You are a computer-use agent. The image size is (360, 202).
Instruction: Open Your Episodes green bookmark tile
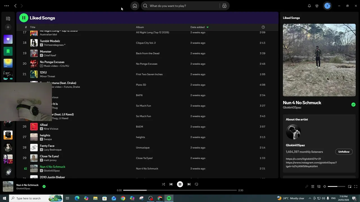8,51
